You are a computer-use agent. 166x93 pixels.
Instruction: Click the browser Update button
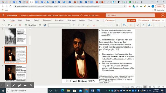click(x=160, y=6)
